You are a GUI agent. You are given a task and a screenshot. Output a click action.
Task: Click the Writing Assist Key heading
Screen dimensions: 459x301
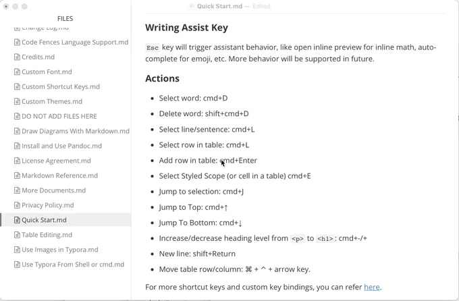pyautogui.click(x=186, y=28)
